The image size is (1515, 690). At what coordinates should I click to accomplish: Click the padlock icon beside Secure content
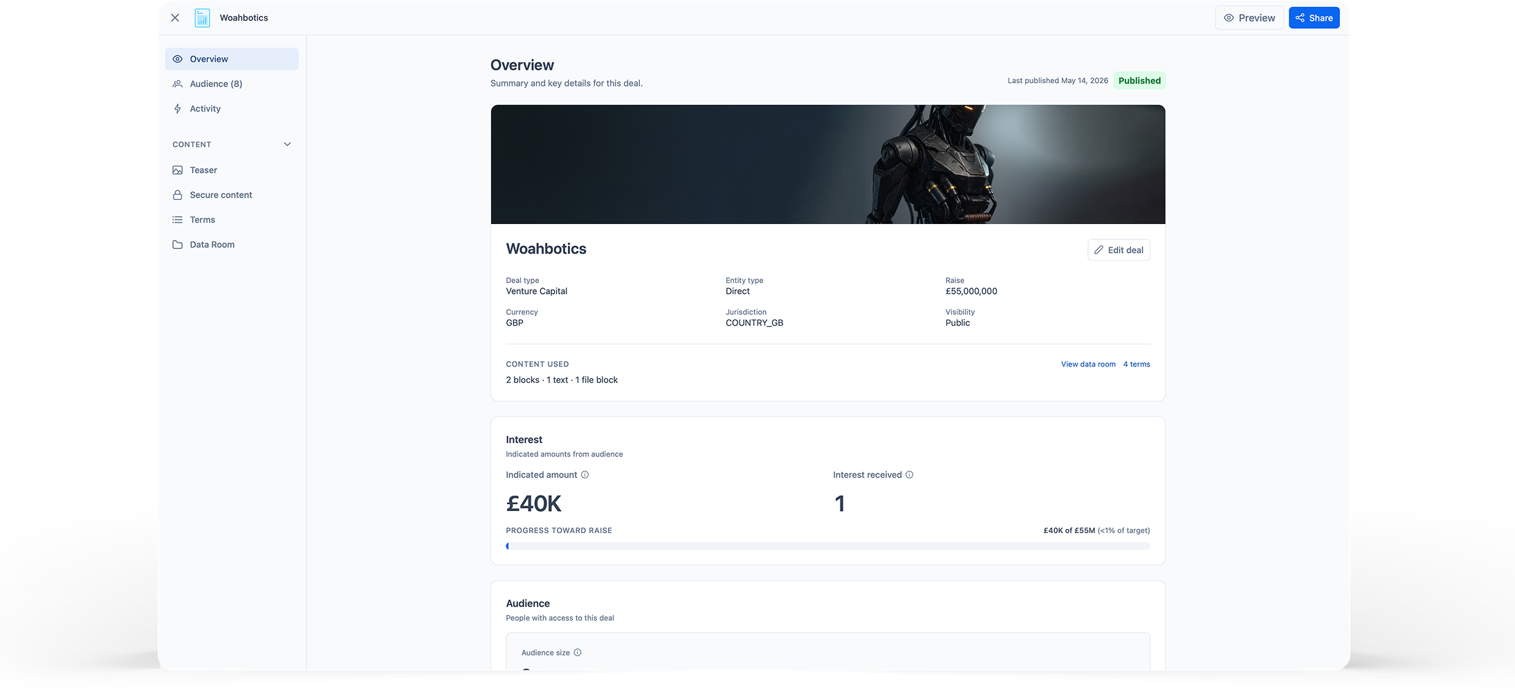178,195
